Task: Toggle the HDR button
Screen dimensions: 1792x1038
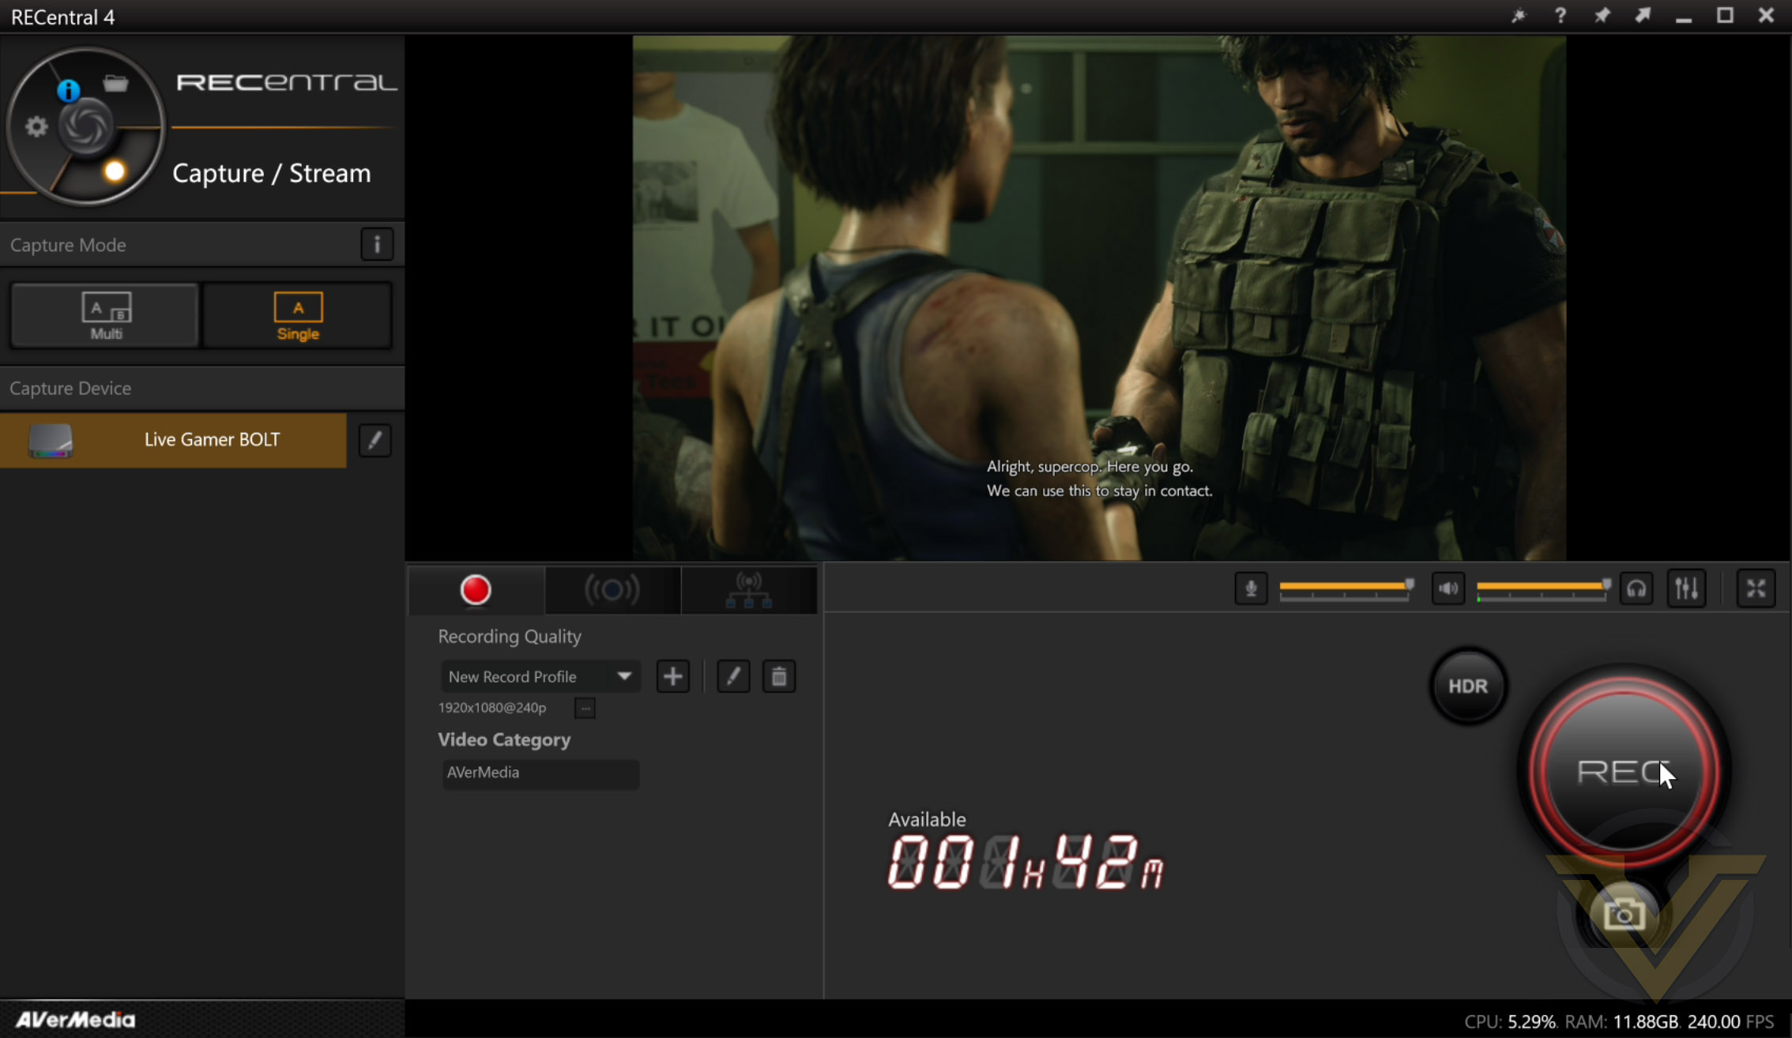Action: (1468, 686)
